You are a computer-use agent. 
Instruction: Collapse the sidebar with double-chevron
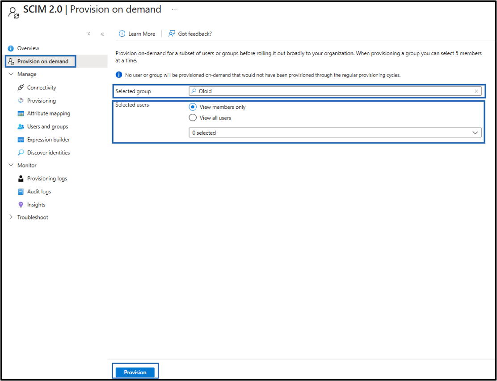point(102,34)
